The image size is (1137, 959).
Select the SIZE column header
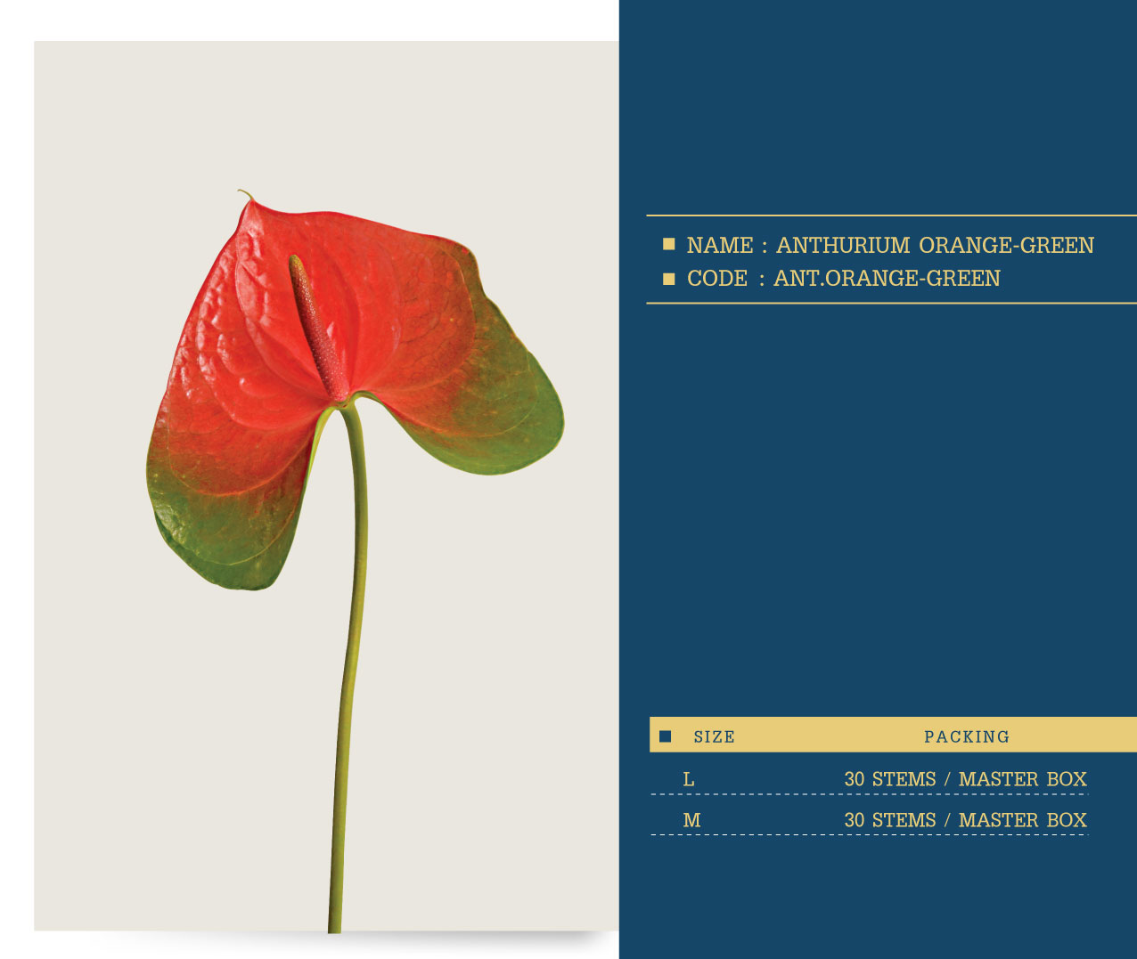(x=714, y=736)
